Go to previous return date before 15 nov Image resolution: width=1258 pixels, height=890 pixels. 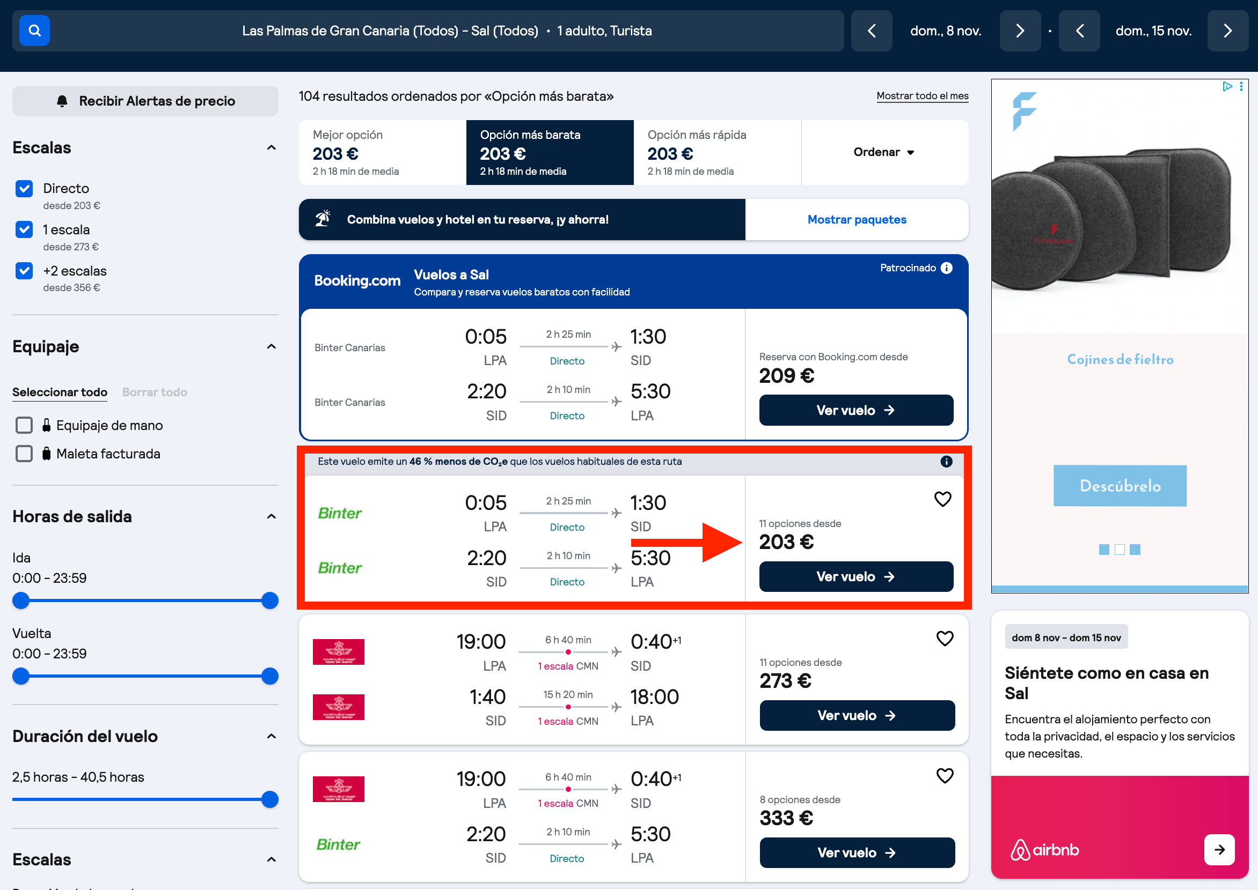click(x=1079, y=31)
